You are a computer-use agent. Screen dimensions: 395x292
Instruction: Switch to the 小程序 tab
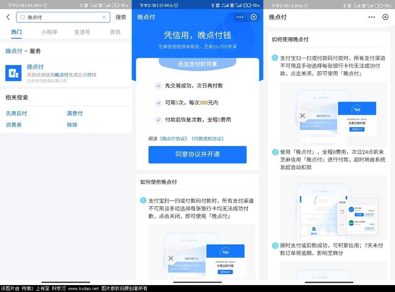49,32
